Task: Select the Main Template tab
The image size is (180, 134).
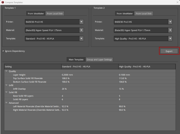Action: [76, 59]
